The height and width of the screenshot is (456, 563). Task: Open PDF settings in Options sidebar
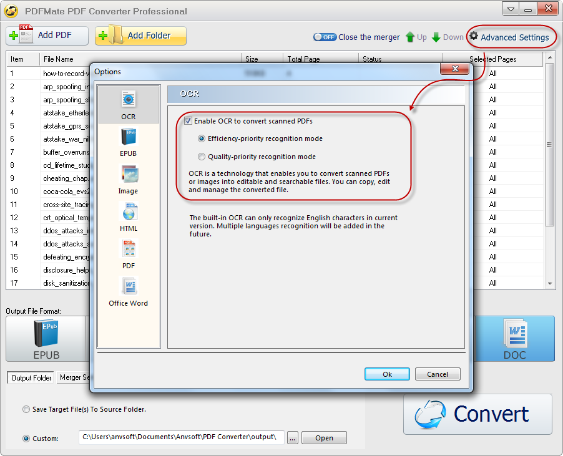[128, 255]
